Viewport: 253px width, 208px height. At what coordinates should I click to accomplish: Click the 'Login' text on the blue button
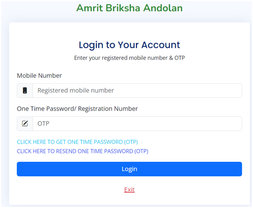point(129,169)
